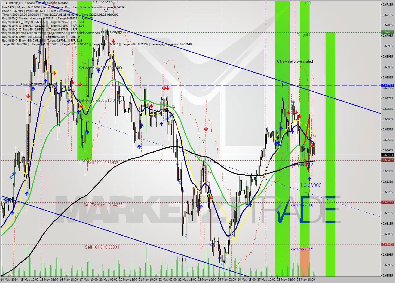The image size is (395, 283).
Task: Click the 0.65935 price axis label
Action: point(388,265)
